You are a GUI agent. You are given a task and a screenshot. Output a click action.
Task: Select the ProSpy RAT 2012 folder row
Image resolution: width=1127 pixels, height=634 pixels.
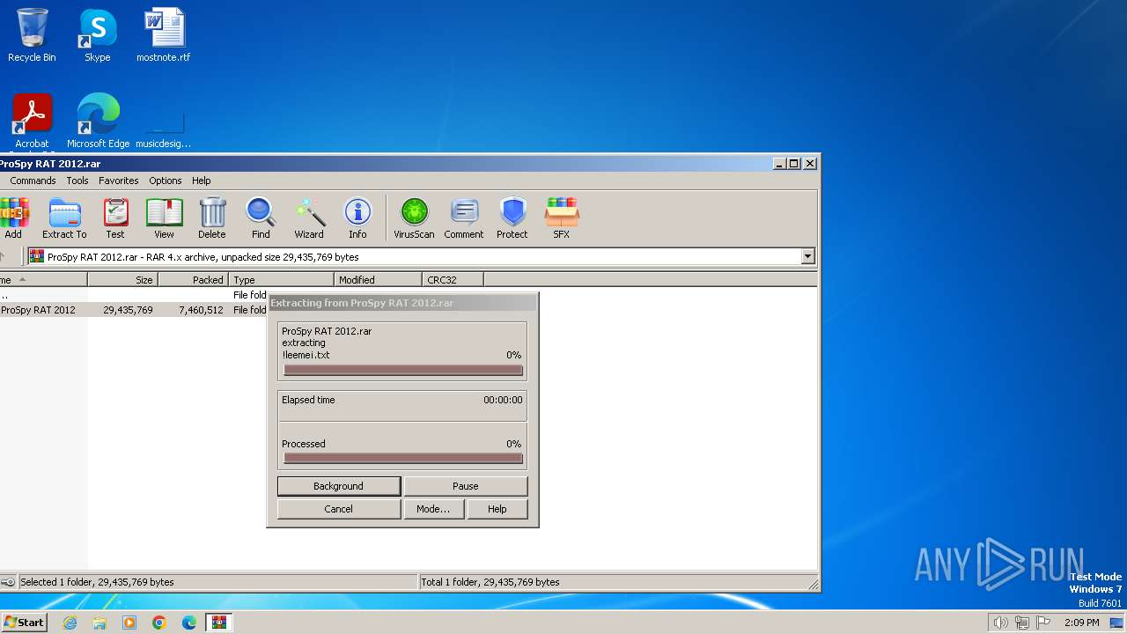(134, 310)
